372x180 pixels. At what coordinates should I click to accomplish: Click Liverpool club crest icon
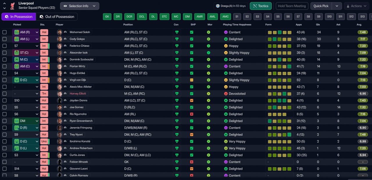point(12,6)
